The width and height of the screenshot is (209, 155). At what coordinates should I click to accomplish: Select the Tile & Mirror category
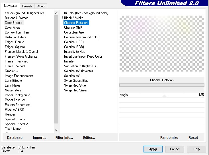13,129
